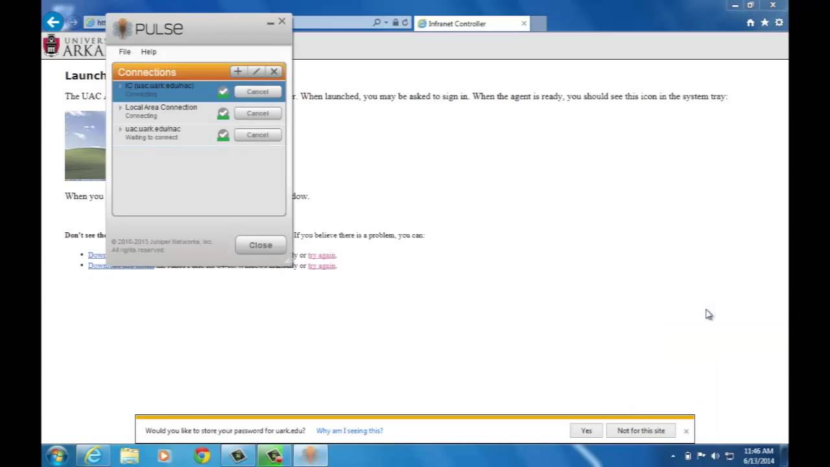Viewport: 830px width, 467px height.
Task: Click Yes to store the password
Action: (586, 431)
